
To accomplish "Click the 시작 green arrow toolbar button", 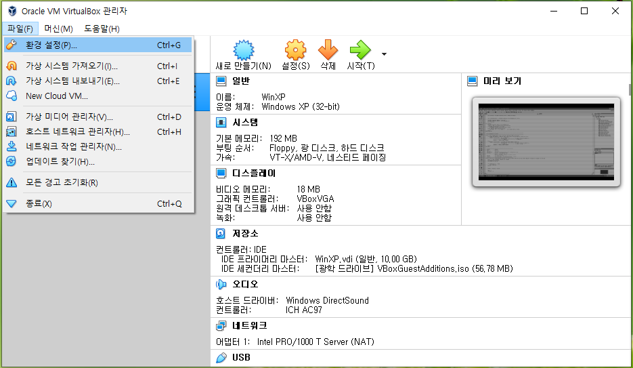I will point(360,55).
